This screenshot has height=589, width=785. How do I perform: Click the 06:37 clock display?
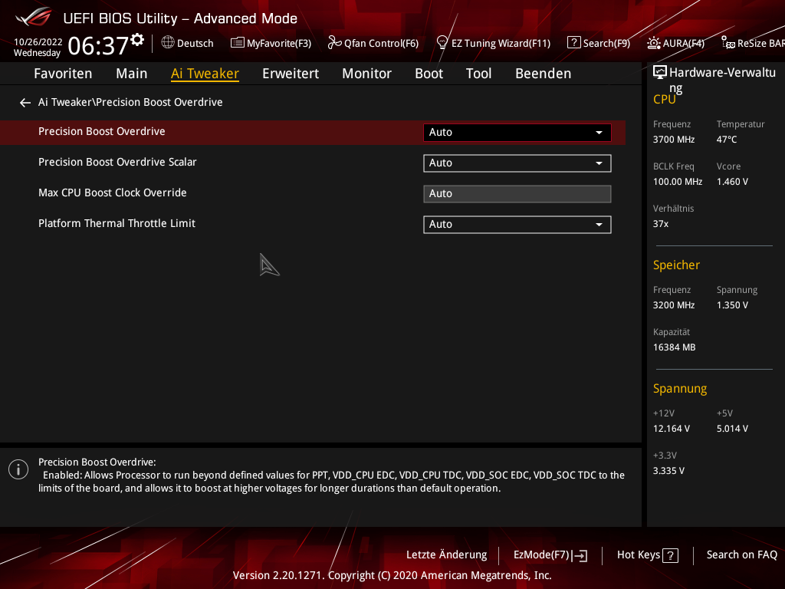tap(98, 45)
